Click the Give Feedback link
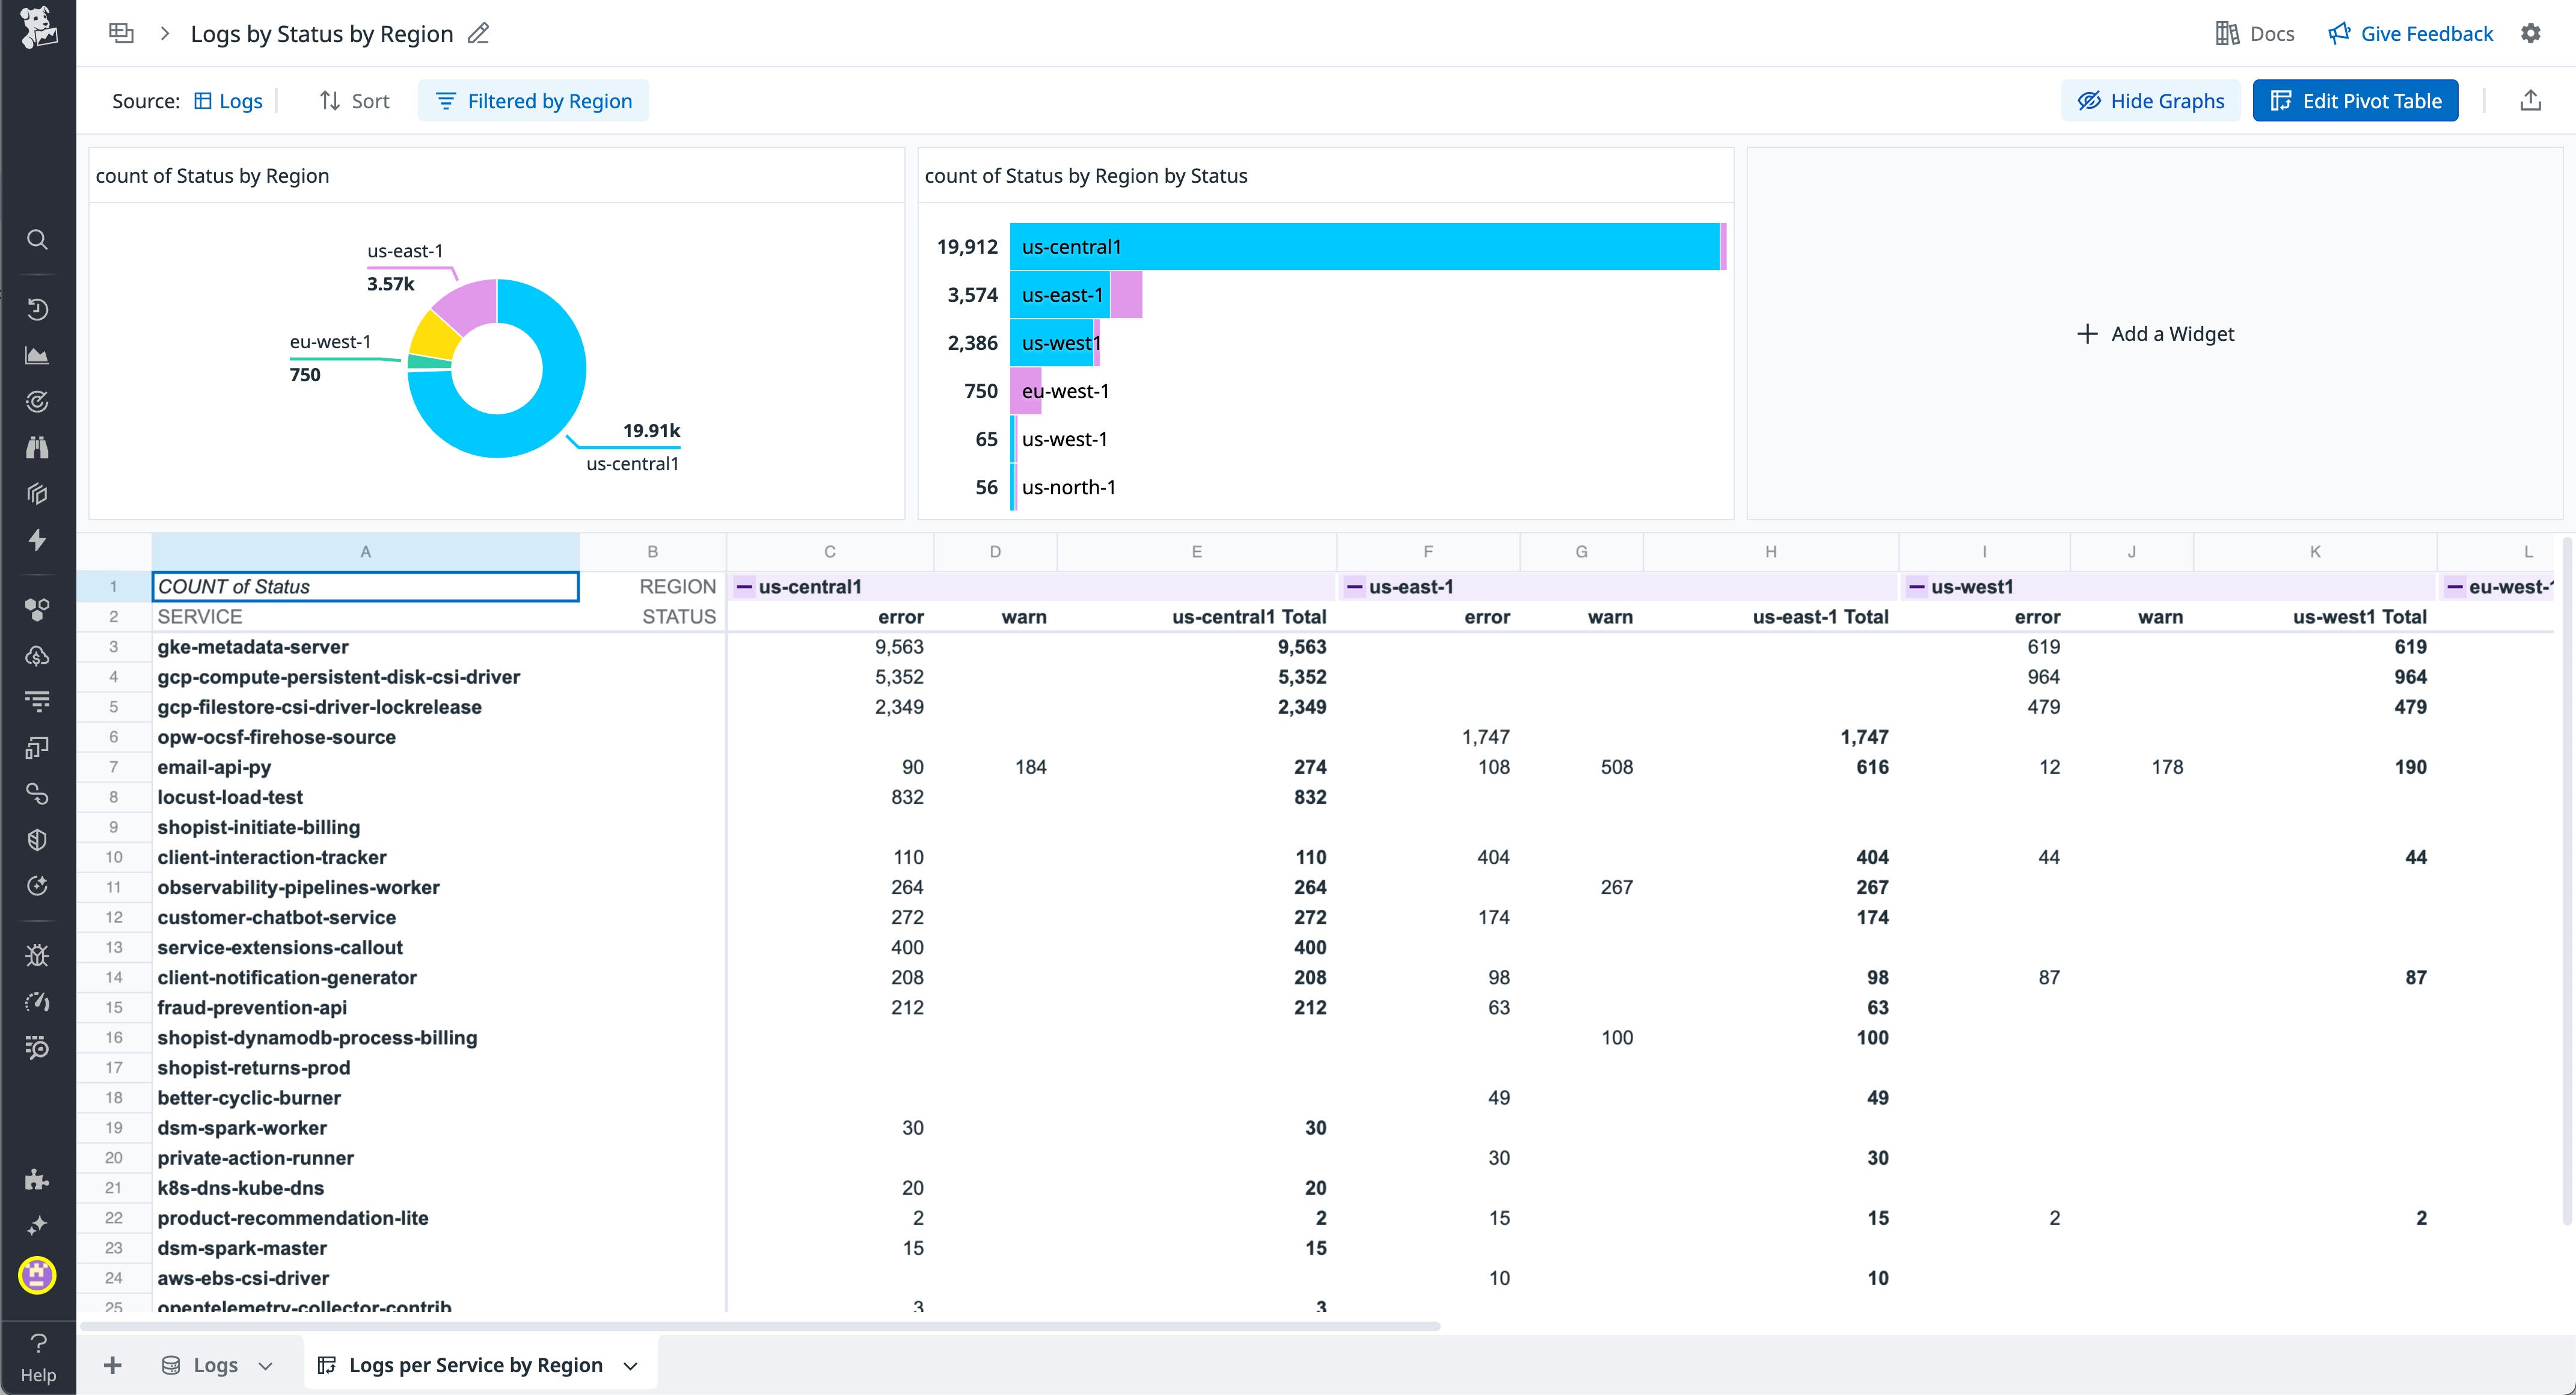The height and width of the screenshot is (1395, 2576). point(2410,33)
